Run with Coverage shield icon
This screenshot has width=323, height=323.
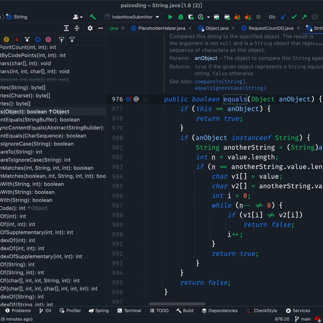coord(191,17)
